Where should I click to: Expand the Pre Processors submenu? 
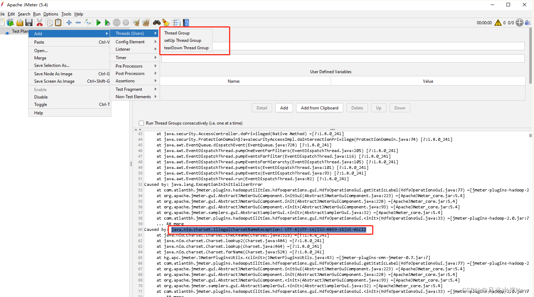pos(135,66)
